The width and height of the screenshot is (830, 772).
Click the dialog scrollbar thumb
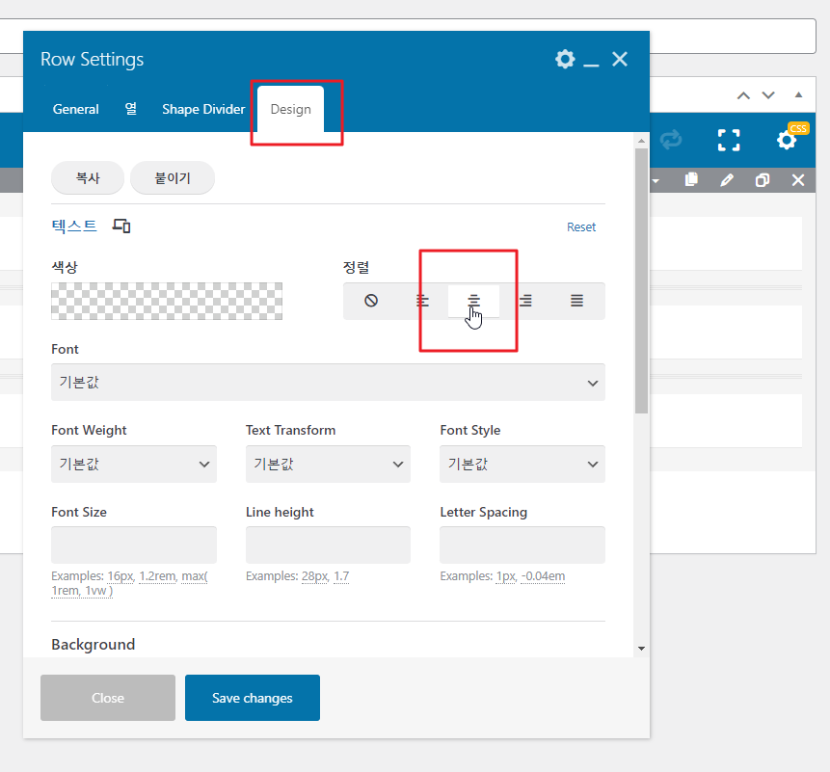pyautogui.click(x=642, y=280)
